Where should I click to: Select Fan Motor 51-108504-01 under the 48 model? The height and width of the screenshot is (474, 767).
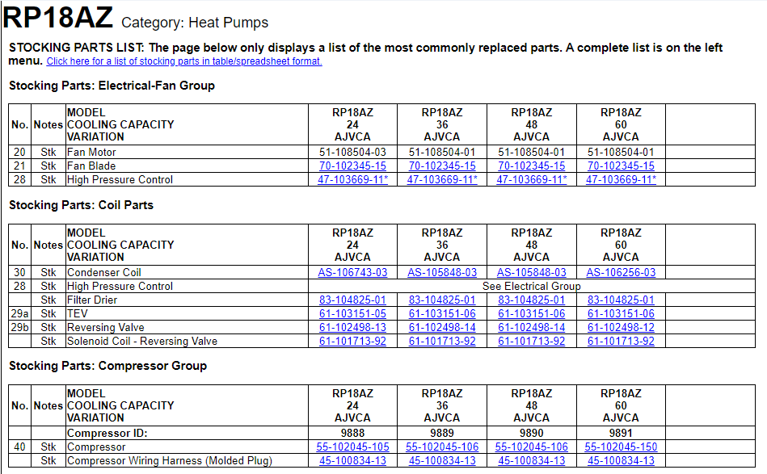pos(532,152)
